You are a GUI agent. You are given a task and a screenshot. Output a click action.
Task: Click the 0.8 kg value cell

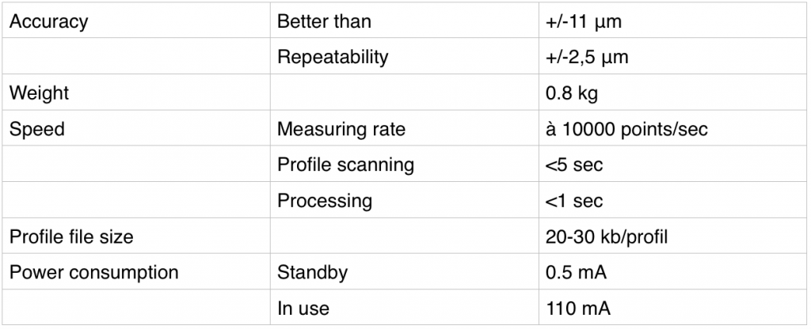[x=570, y=93]
